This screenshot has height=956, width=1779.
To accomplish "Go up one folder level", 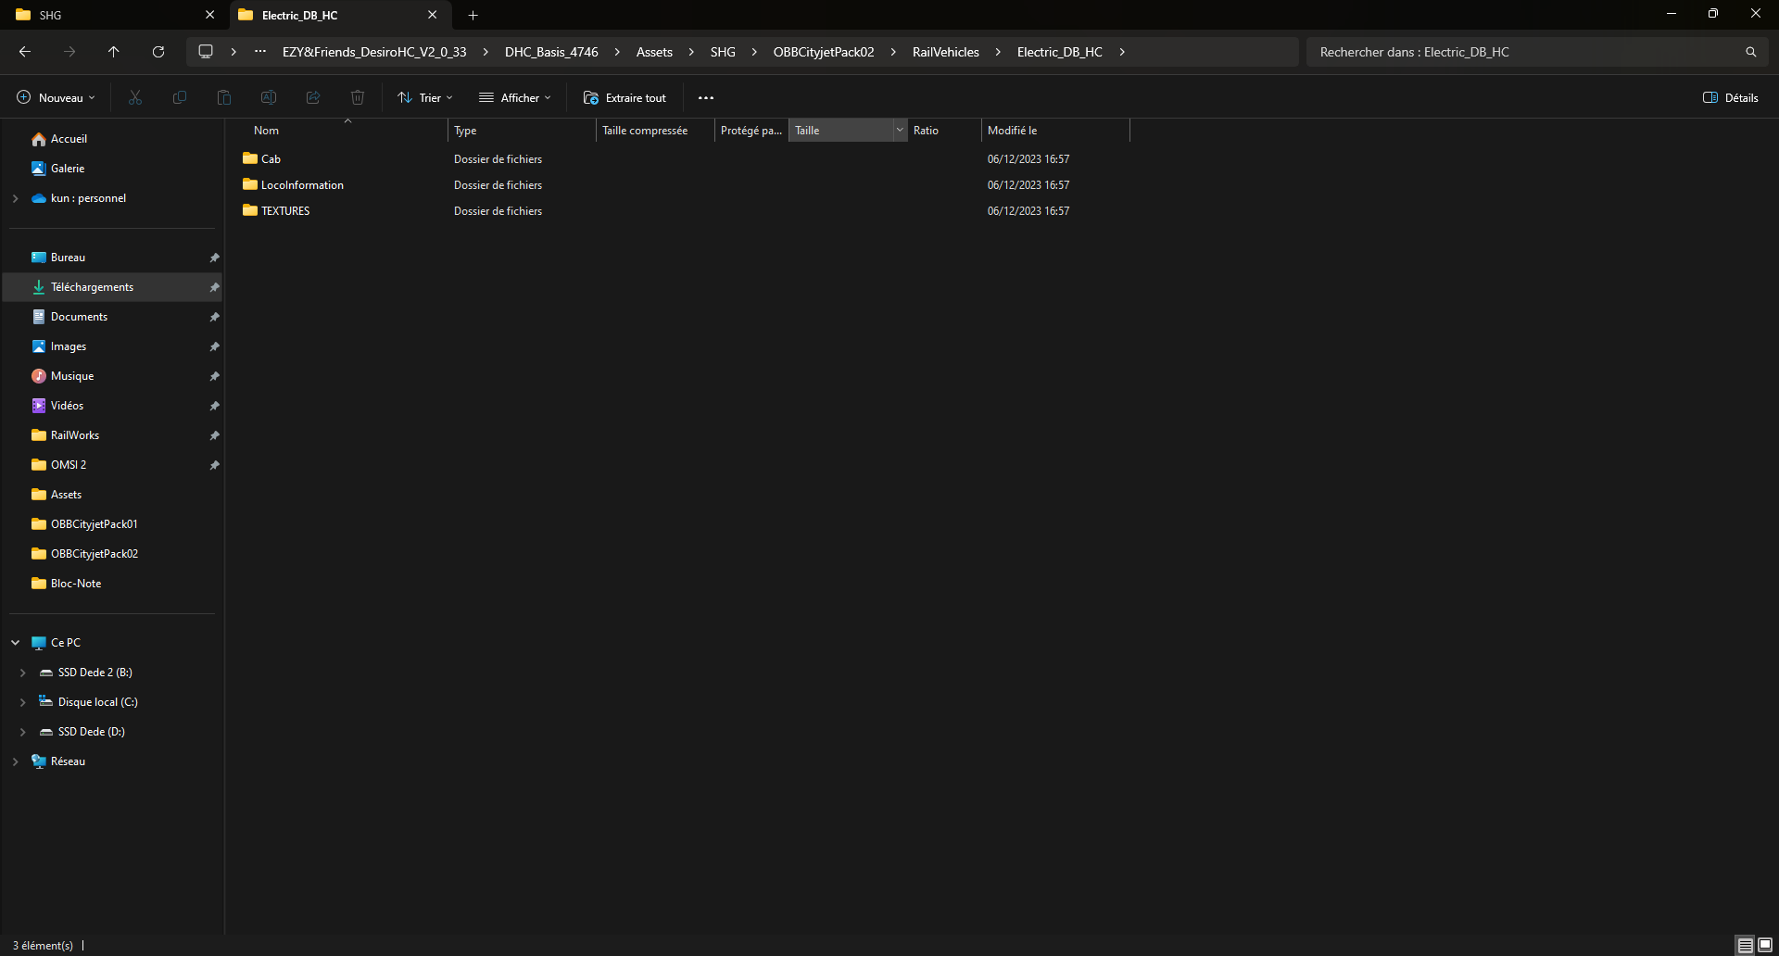I will pyautogui.click(x=114, y=52).
